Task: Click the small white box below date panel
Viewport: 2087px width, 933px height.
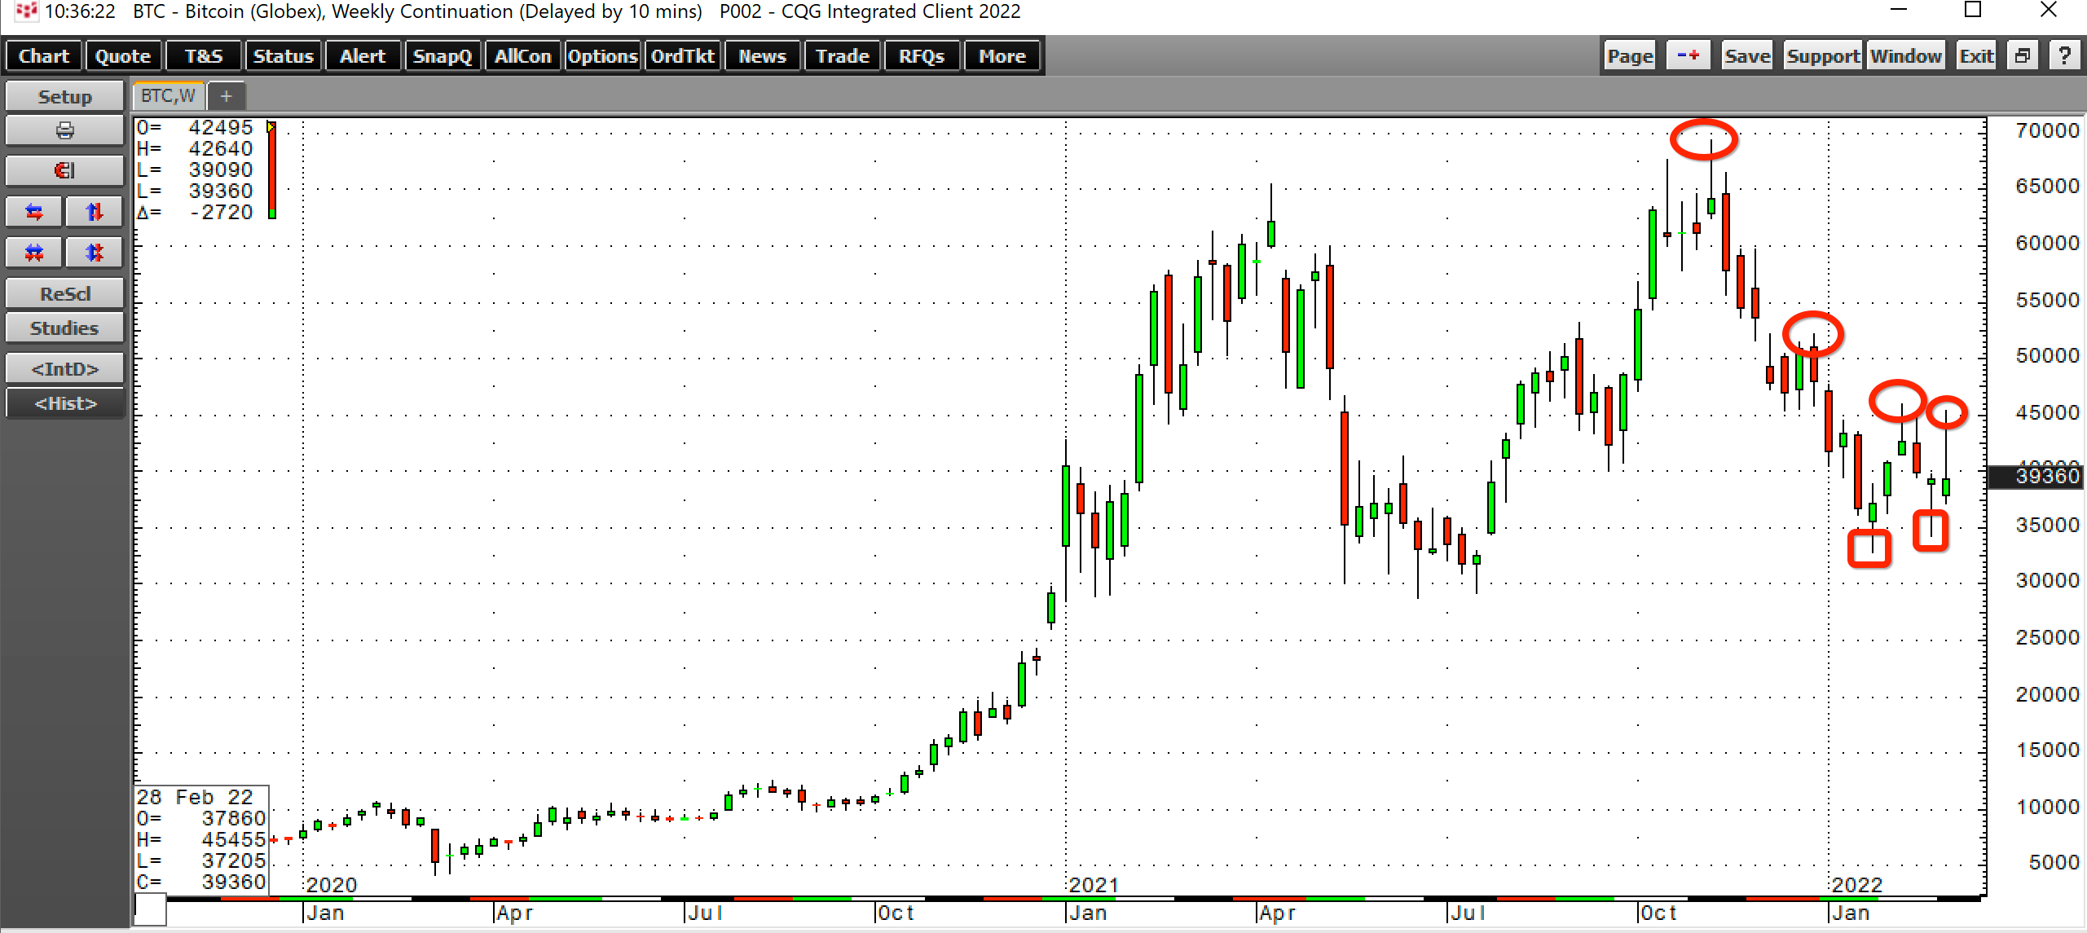Action: (x=150, y=909)
